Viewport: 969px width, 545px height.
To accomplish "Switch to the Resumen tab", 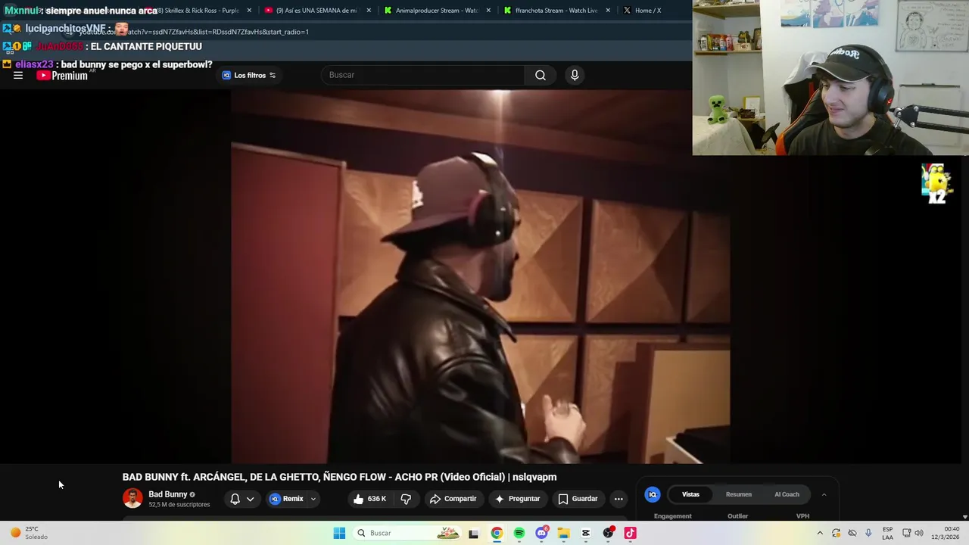I will [739, 494].
